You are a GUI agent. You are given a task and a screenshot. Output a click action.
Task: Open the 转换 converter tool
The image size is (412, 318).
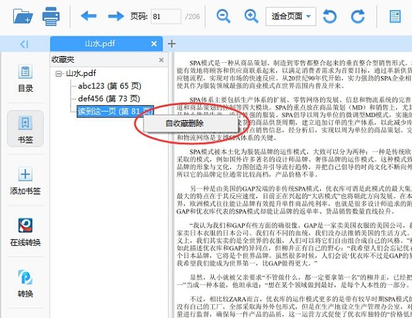point(25,284)
